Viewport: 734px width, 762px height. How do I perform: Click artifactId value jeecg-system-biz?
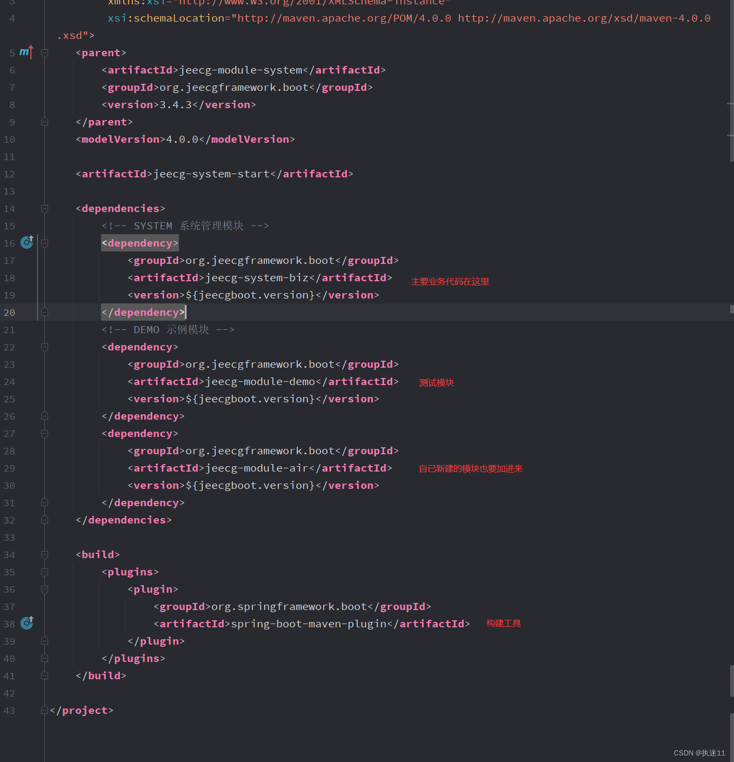point(257,278)
